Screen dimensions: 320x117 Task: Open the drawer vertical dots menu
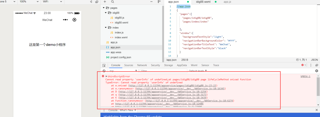(104, 110)
